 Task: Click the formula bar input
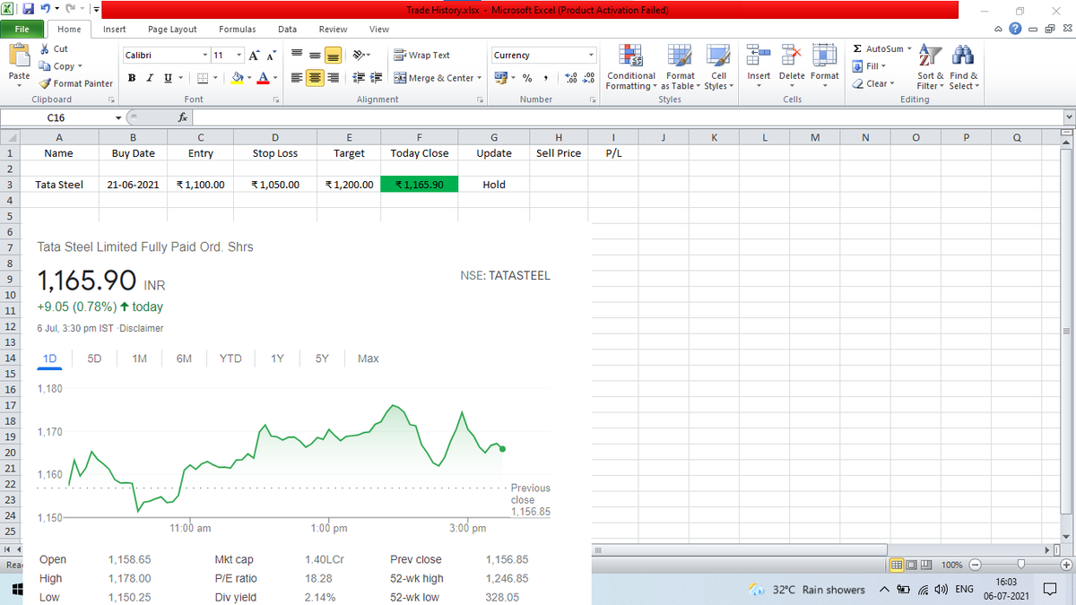tap(628, 117)
